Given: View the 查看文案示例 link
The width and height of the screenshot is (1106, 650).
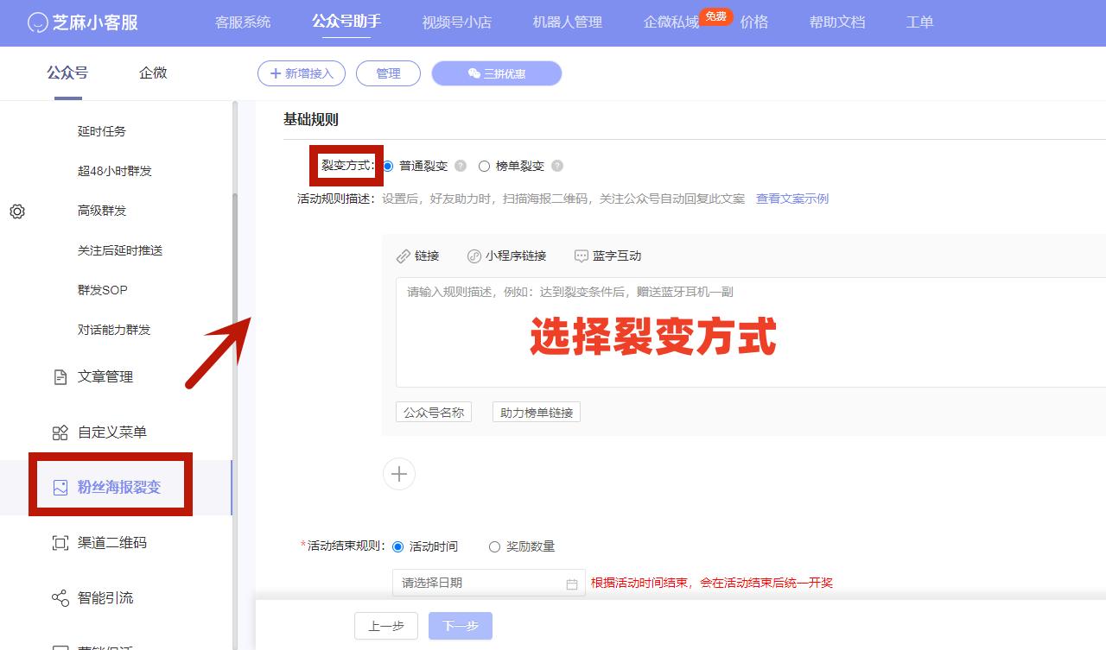Looking at the screenshot, I should (x=791, y=199).
